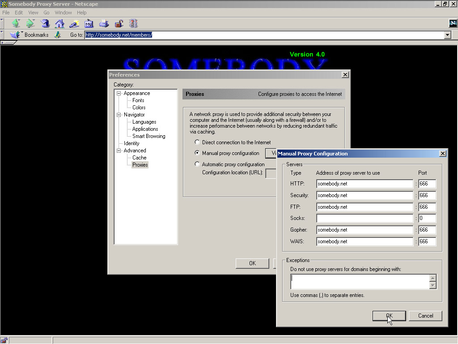This screenshot has width=458, height=344.
Task: Click the Stop traffic light icon
Action: click(133, 24)
